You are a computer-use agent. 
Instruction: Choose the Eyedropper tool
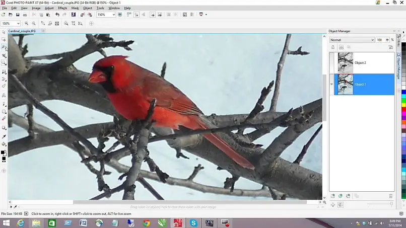(4, 136)
